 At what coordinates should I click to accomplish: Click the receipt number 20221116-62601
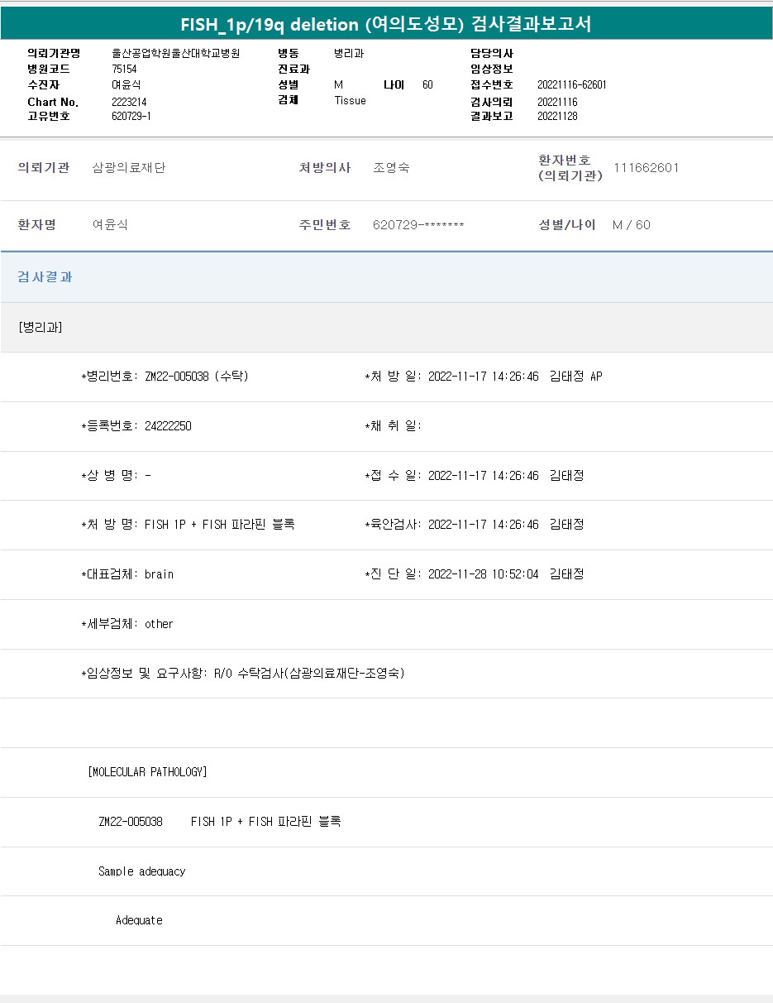(572, 85)
